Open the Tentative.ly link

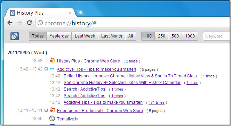point(67,119)
